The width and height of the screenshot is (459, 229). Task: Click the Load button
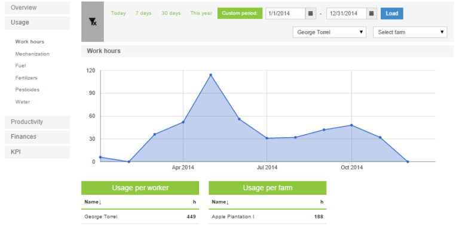[x=391, y=14]
